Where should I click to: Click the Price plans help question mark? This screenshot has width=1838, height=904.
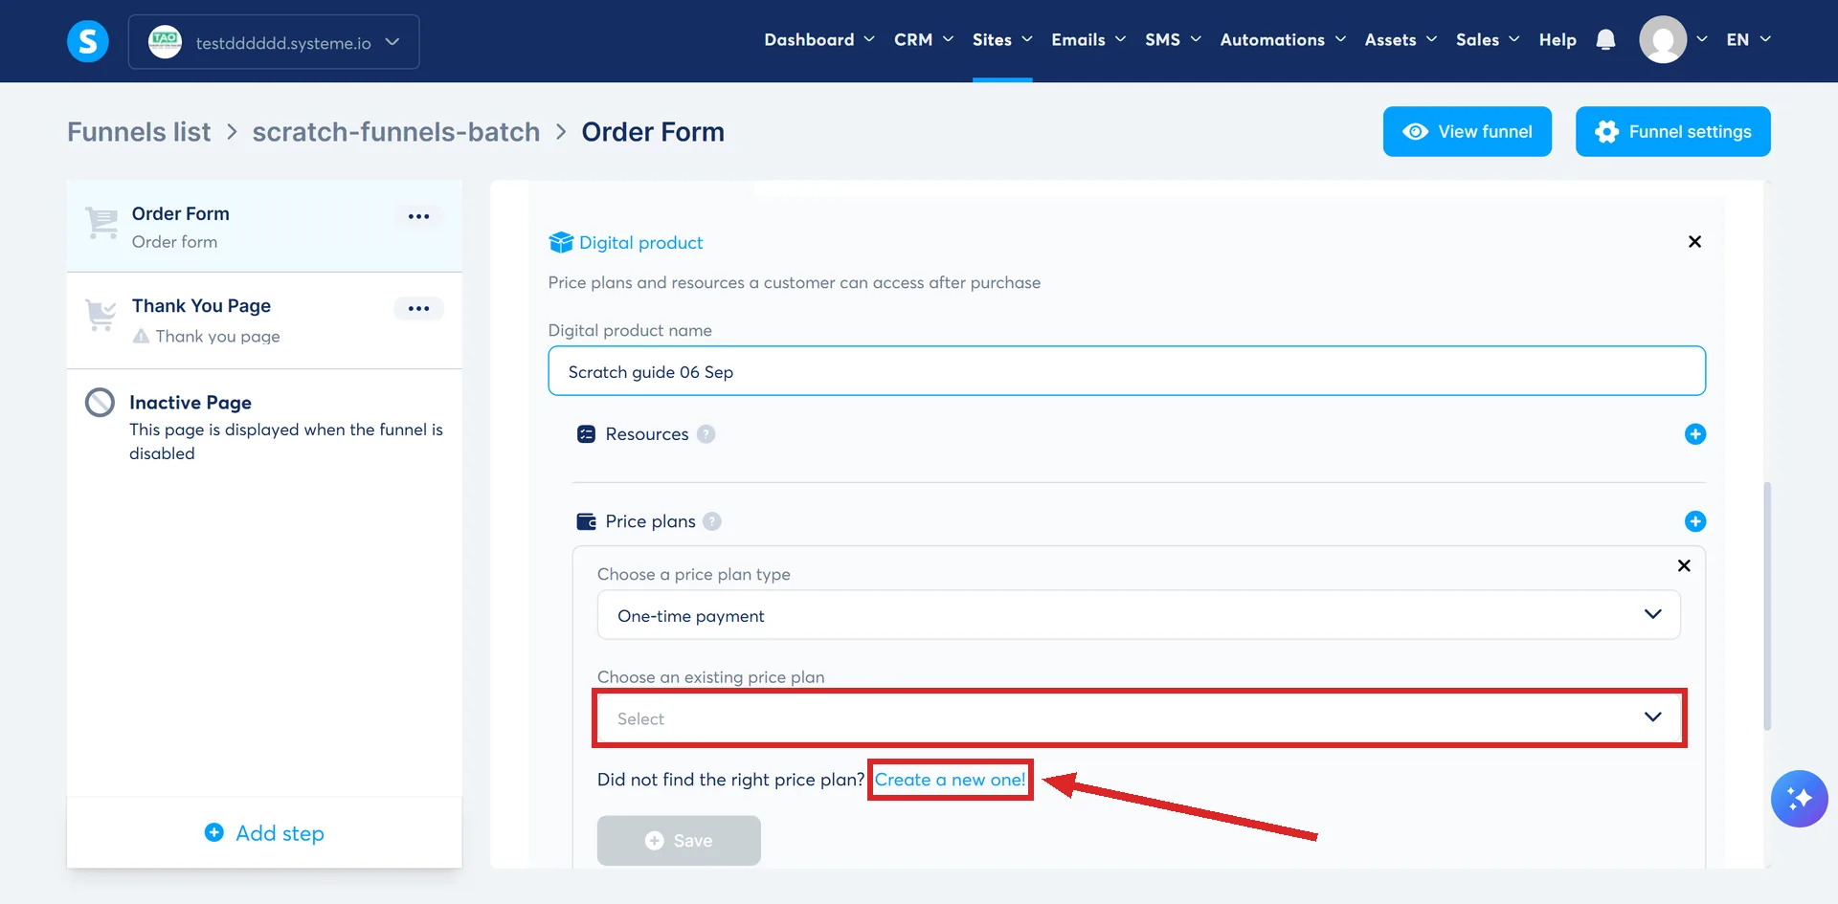(712, 521)
